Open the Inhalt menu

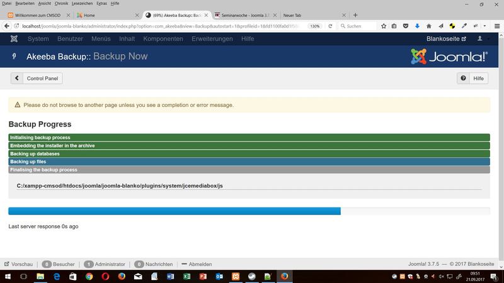(x=127, y=39)
